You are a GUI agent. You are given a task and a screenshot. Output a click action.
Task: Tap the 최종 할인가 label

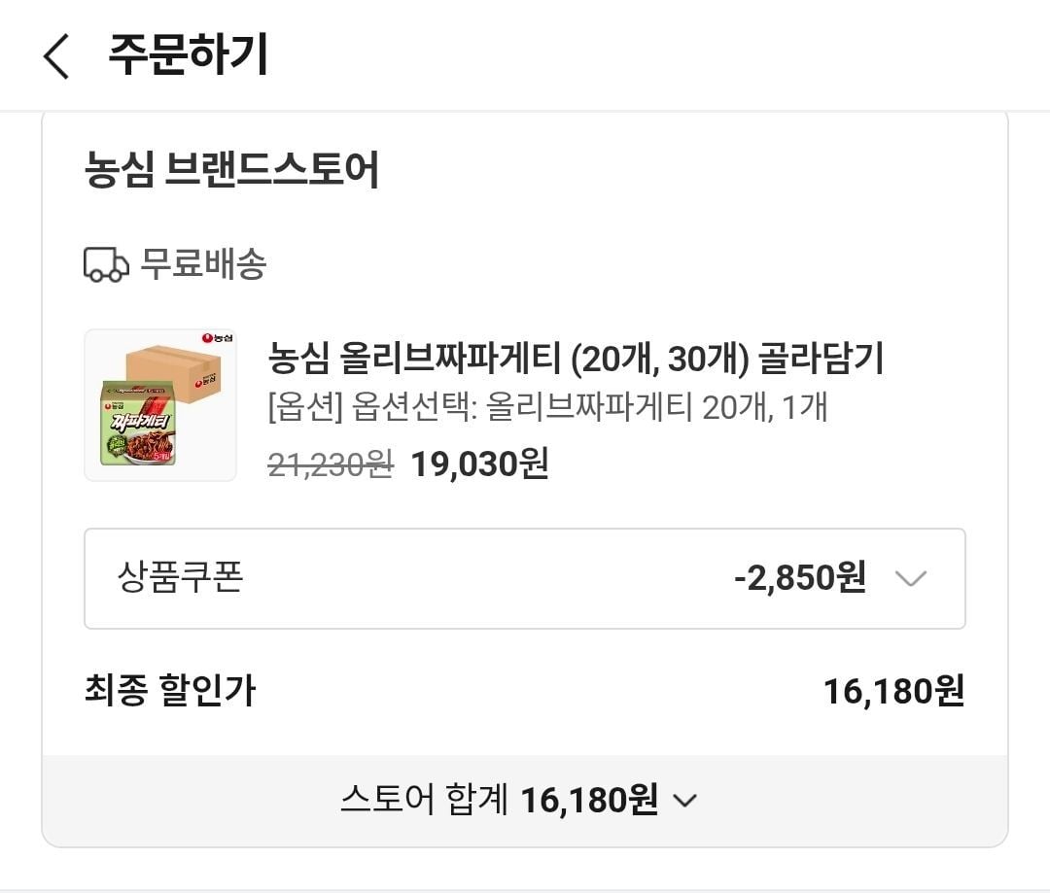tap(170, 690)
